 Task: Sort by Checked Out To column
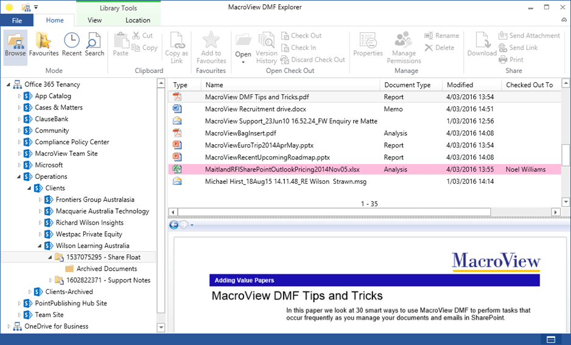pos(531,85)
